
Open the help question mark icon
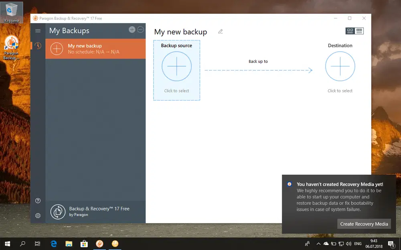(x=38, y=200)
